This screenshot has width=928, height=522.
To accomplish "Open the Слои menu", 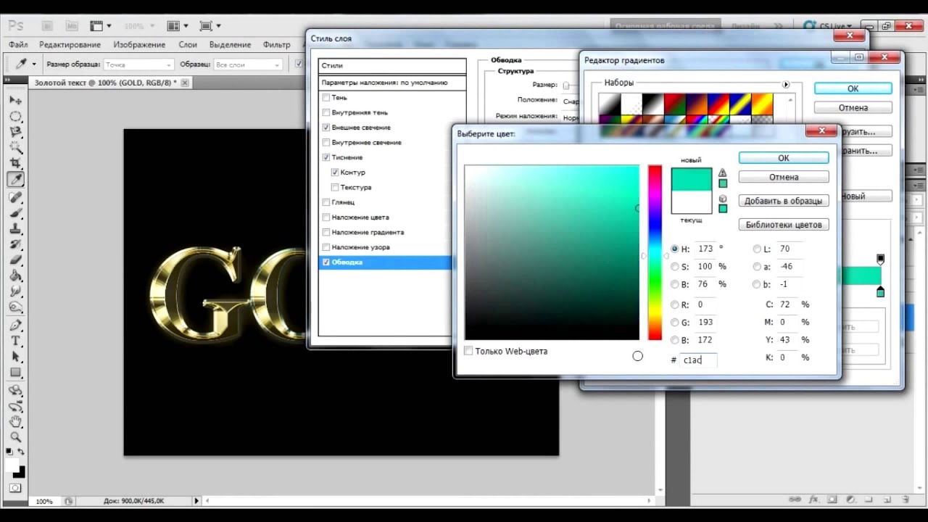I will point(188,45).
